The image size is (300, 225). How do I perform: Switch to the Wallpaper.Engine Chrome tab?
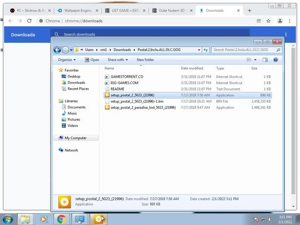(x=78, y=11)
